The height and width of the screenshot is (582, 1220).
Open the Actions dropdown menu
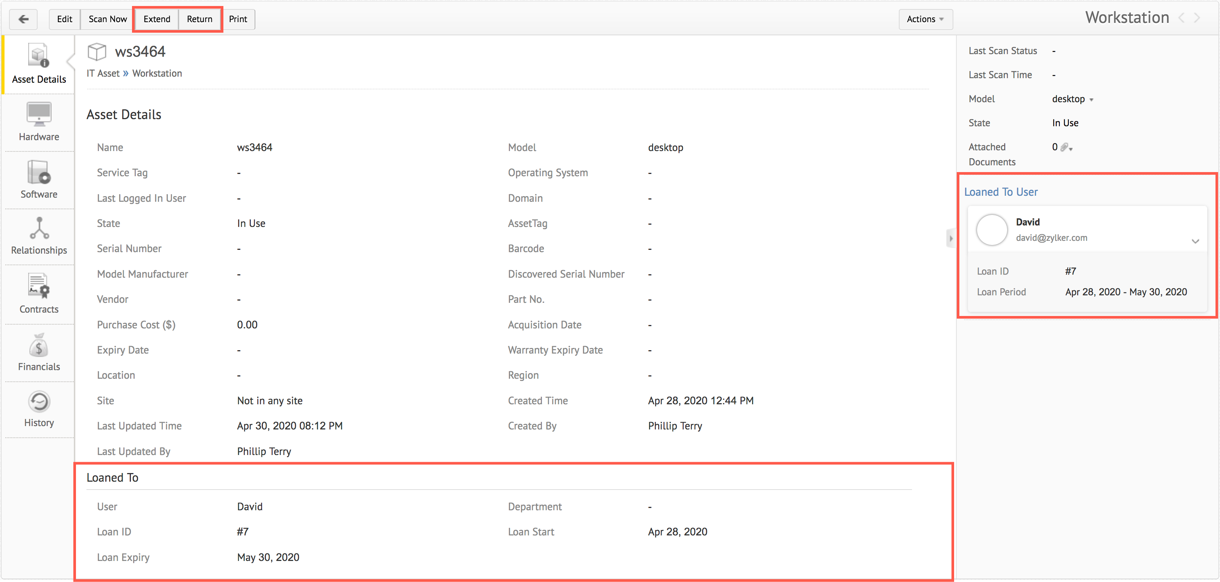925,19
